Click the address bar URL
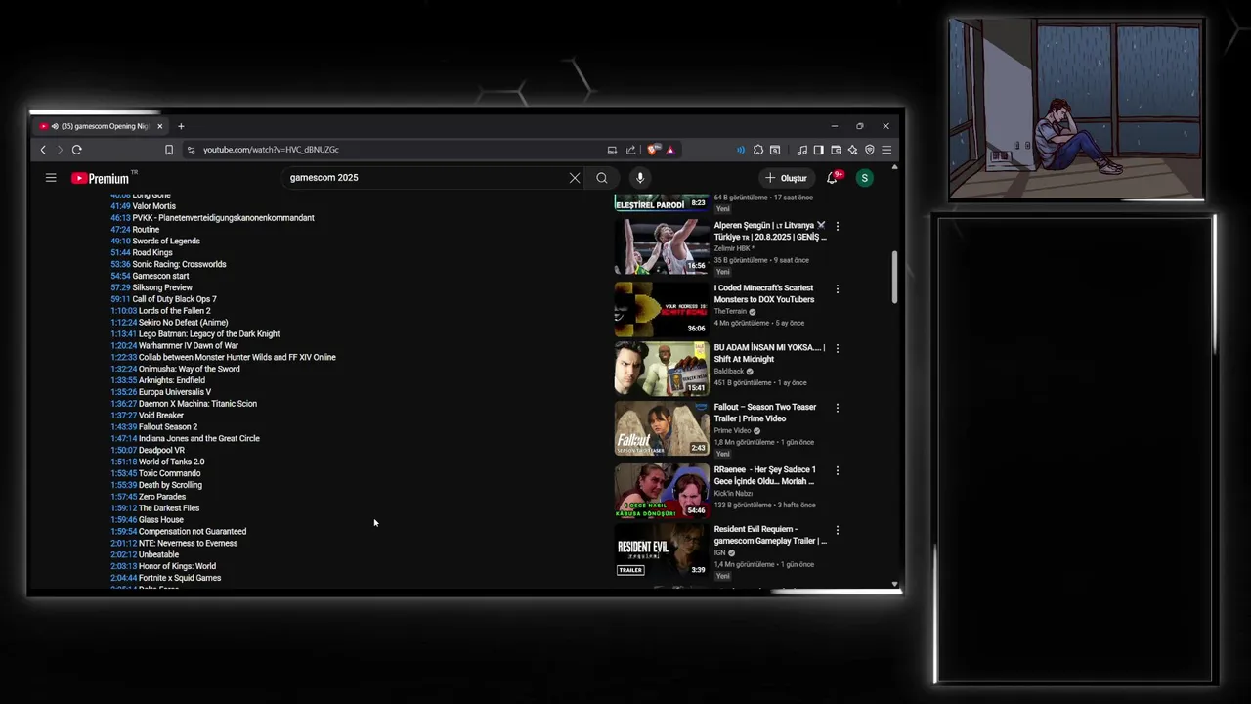Viewport: 1251px width, 704px height. point(271,150)
